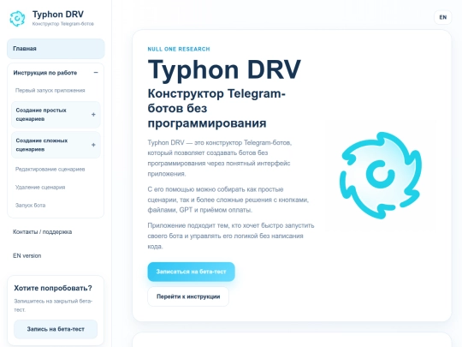Click the Typhon DRV logo icon in sidebar
The height and width of the screenshot is (347, 462).
point(17,18)
